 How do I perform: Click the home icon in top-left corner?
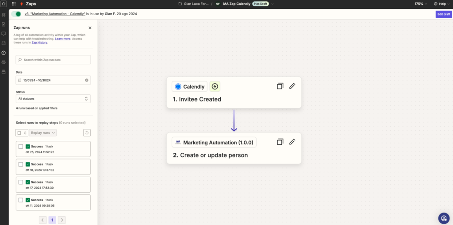4,4
